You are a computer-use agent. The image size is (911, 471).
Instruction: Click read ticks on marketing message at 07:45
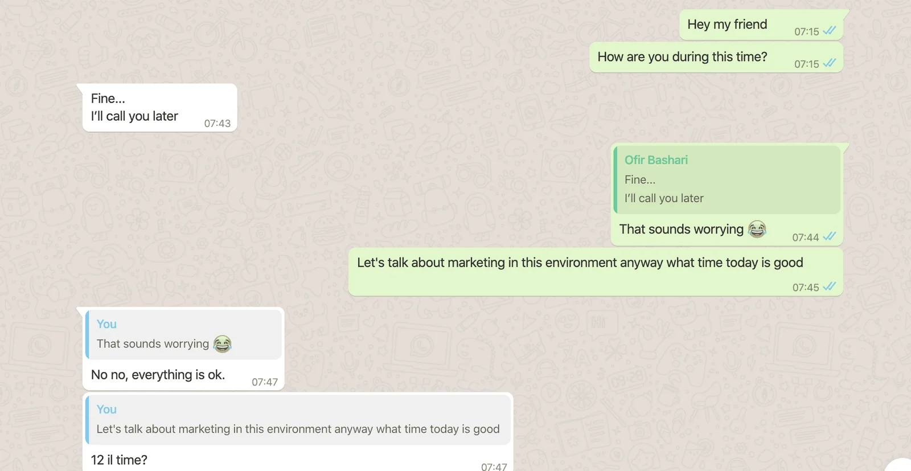(x=830, y=286)
